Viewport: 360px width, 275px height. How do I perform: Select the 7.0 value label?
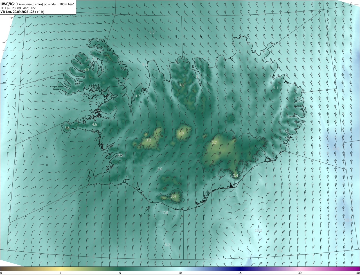pos(160,169)
